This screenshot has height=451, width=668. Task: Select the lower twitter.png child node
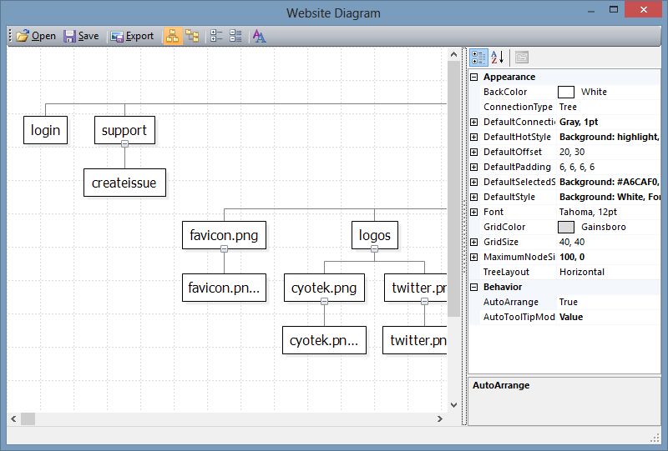[x=414, y=340]
